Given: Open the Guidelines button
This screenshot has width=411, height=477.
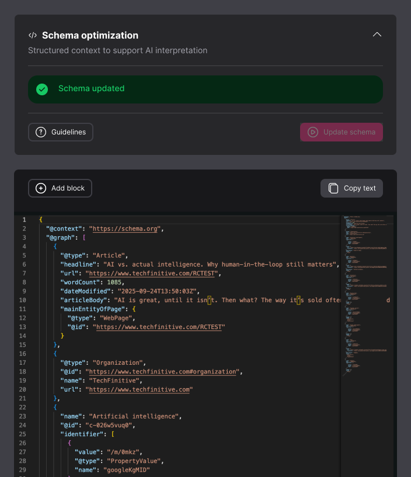Looking at the screenshot, I should [61, 132].
